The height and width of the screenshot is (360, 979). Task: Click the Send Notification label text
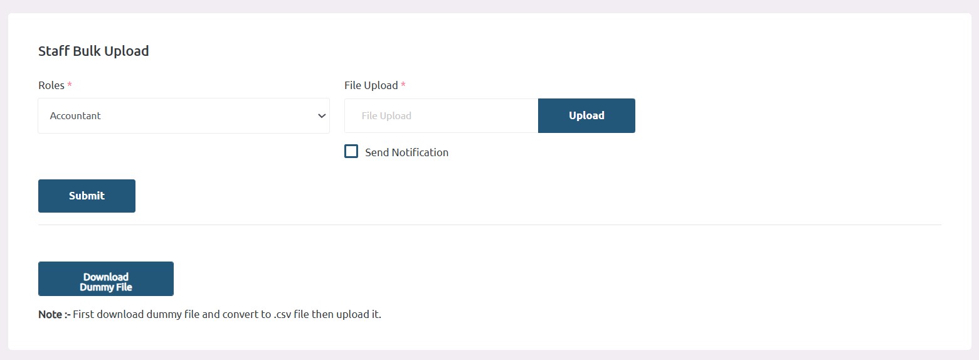(406, 152)
